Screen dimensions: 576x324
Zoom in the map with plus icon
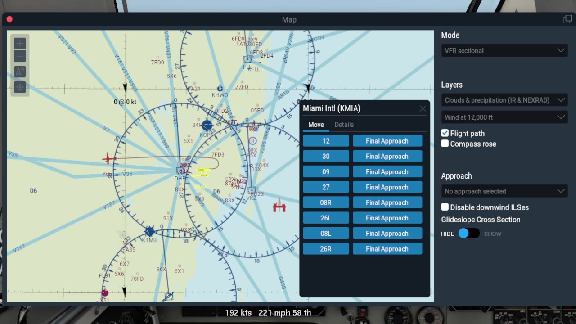[x=20, y=44]
